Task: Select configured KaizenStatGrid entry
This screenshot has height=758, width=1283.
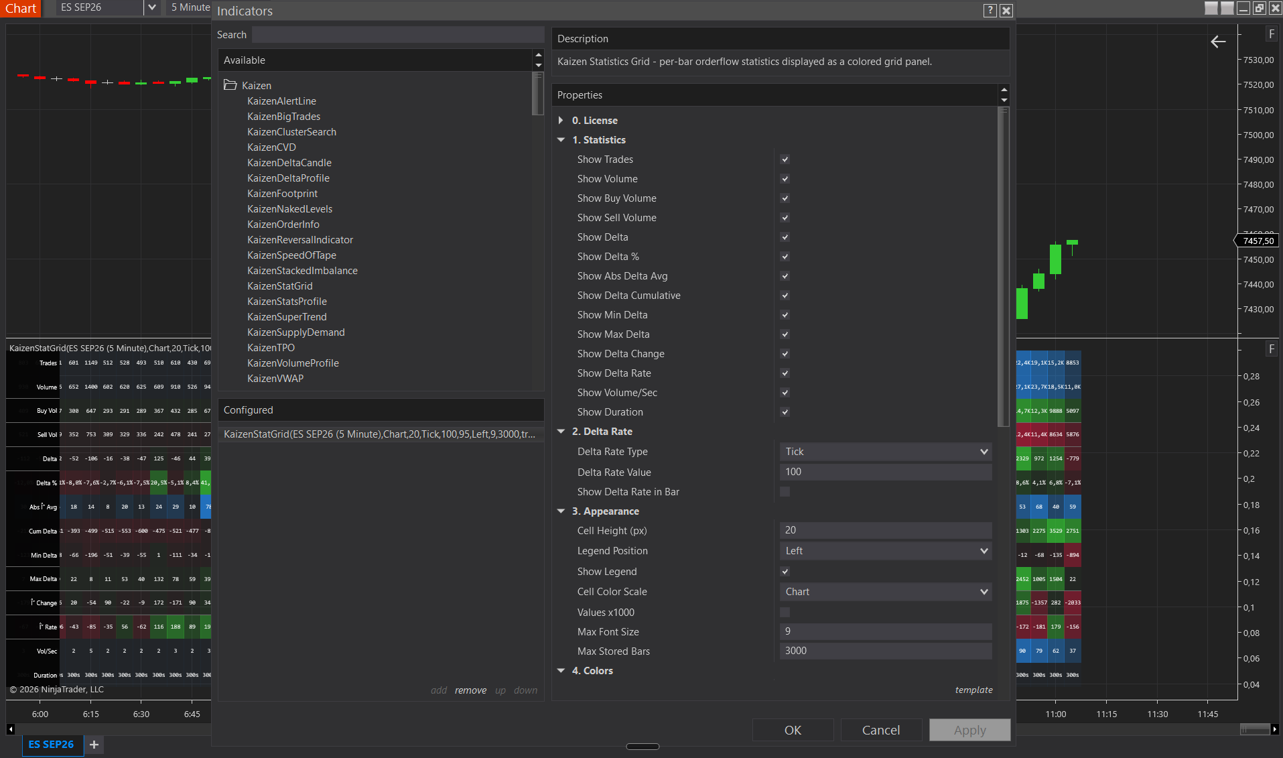Action: click(x=380, y=434)
